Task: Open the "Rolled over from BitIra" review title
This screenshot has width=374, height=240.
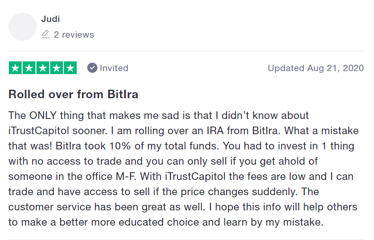Action: pyautogui.click(x=73, y=94)
